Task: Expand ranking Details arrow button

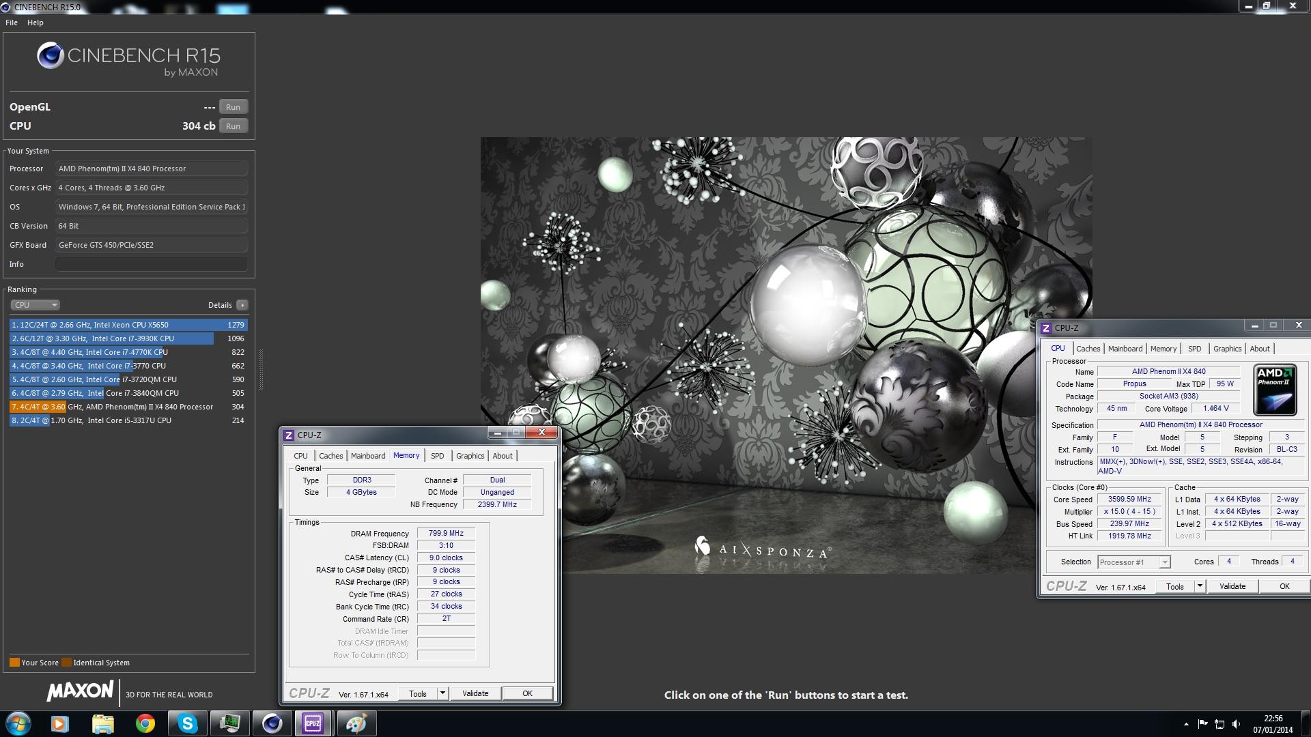Action: point(242,305)
